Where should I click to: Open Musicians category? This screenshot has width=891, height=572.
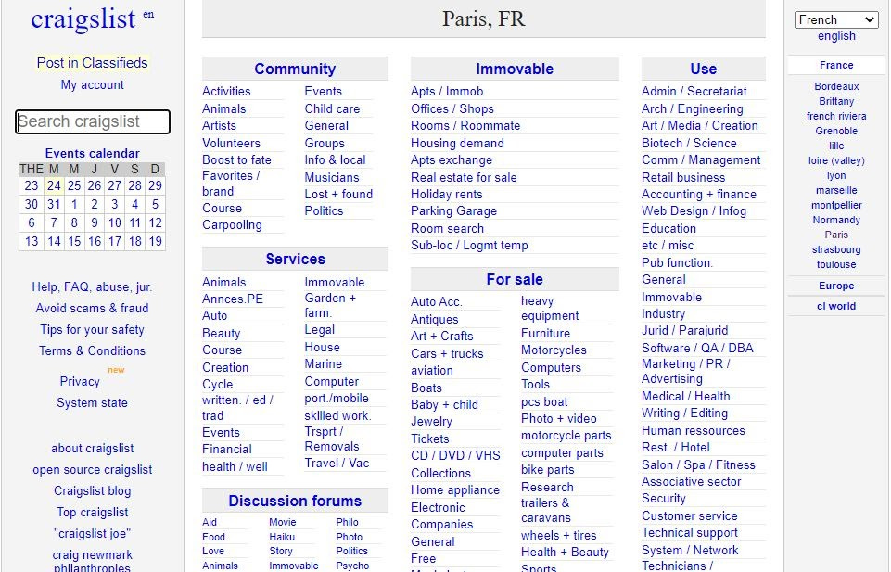[x=332, y=177]
